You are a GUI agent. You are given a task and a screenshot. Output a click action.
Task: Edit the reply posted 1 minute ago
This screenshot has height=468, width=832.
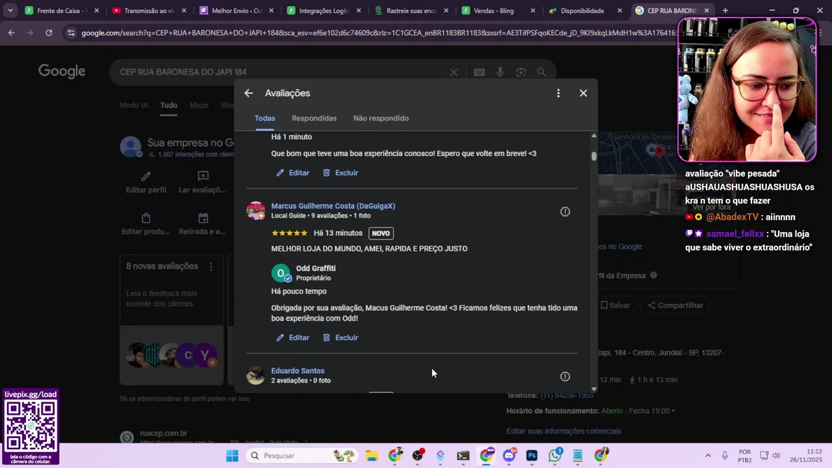tap(292, 173)
